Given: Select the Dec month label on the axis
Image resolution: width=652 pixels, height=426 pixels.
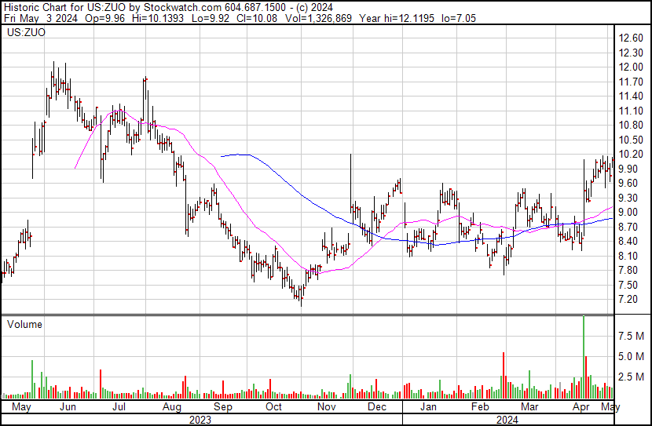Looking at the screenshot, I should point(377,407).
